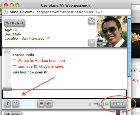Click the blue vertical scrollbar
Screen dimensions: 140x115
tap(129, 48)
